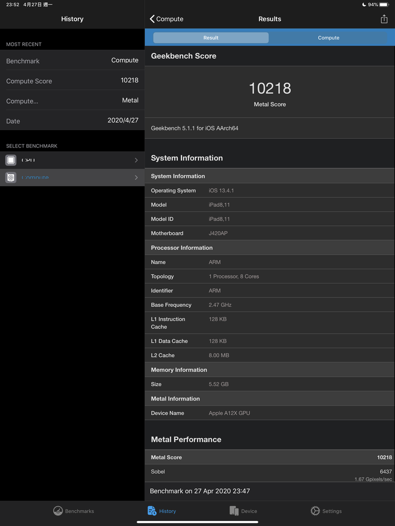This screenshot has height=526, width=395.
Task: Click the Compute benchmark icon in sidebar
Action: (11, 178)
